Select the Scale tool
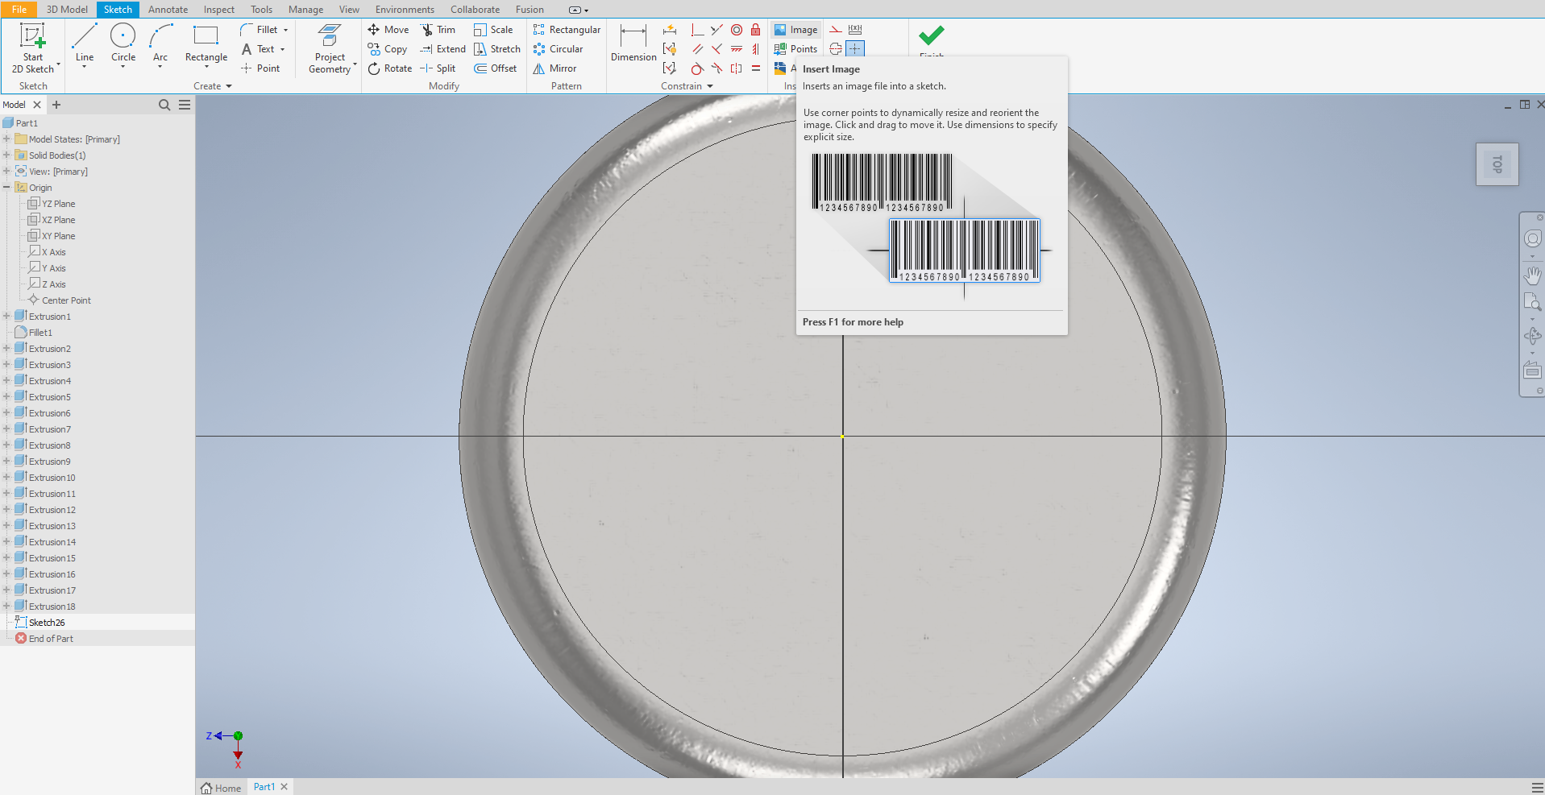Screen dimensions: 1545x795 [493, 30]
